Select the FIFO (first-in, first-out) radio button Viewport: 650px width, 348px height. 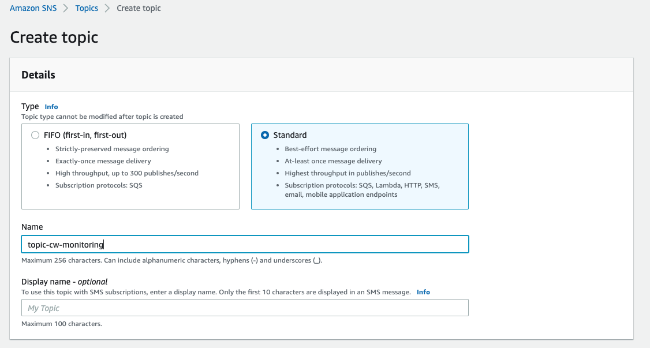pyautogui.click(x=35, y=135)
